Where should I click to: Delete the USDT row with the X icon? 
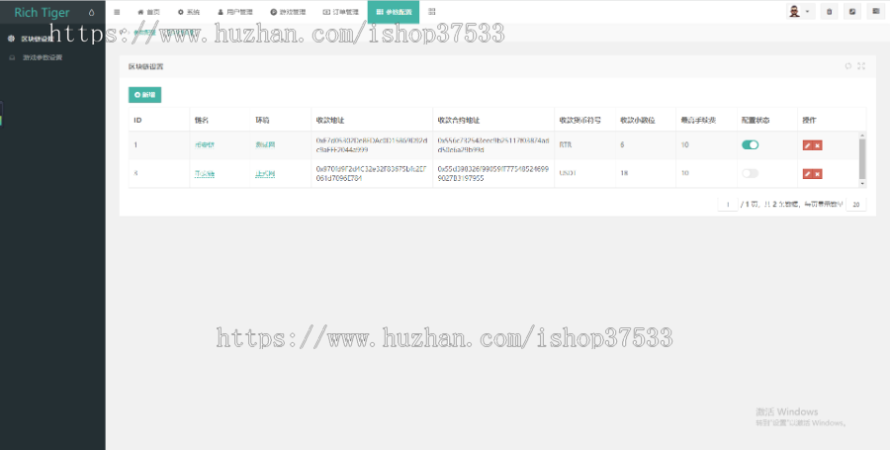818,174
